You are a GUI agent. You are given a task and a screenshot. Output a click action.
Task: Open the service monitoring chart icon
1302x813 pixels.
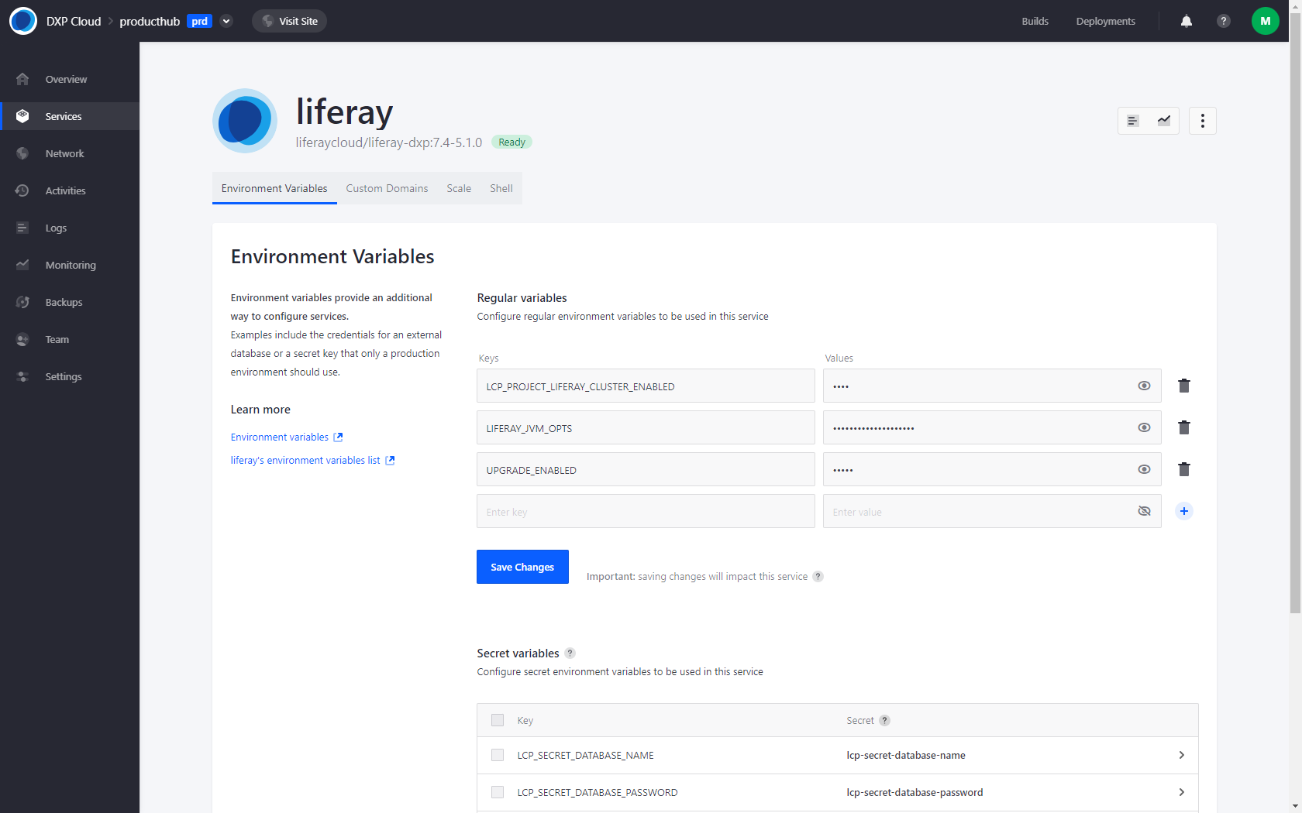coord(1164,121)
